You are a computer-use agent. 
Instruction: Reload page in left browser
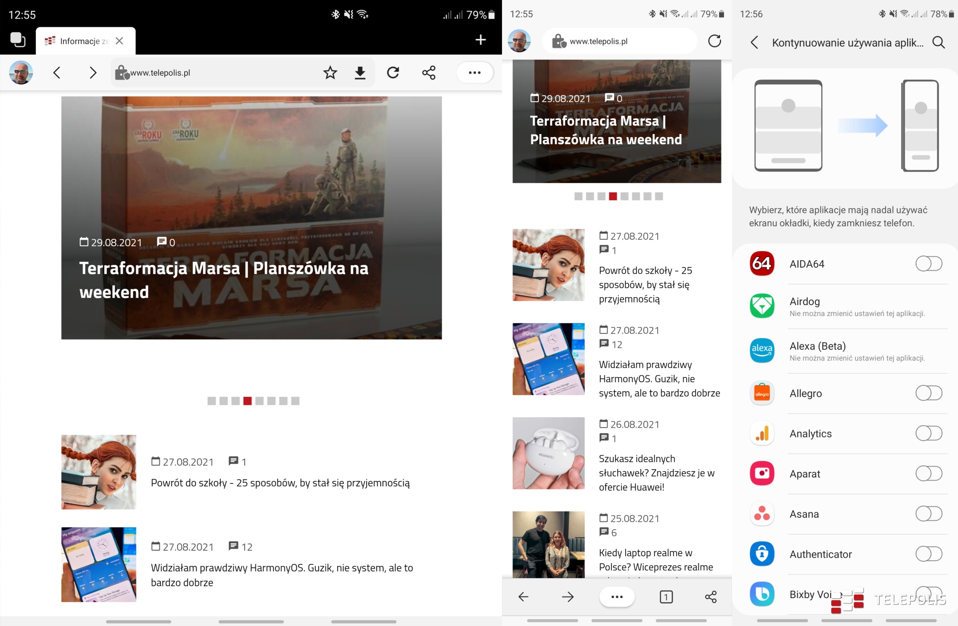point(393,73)
